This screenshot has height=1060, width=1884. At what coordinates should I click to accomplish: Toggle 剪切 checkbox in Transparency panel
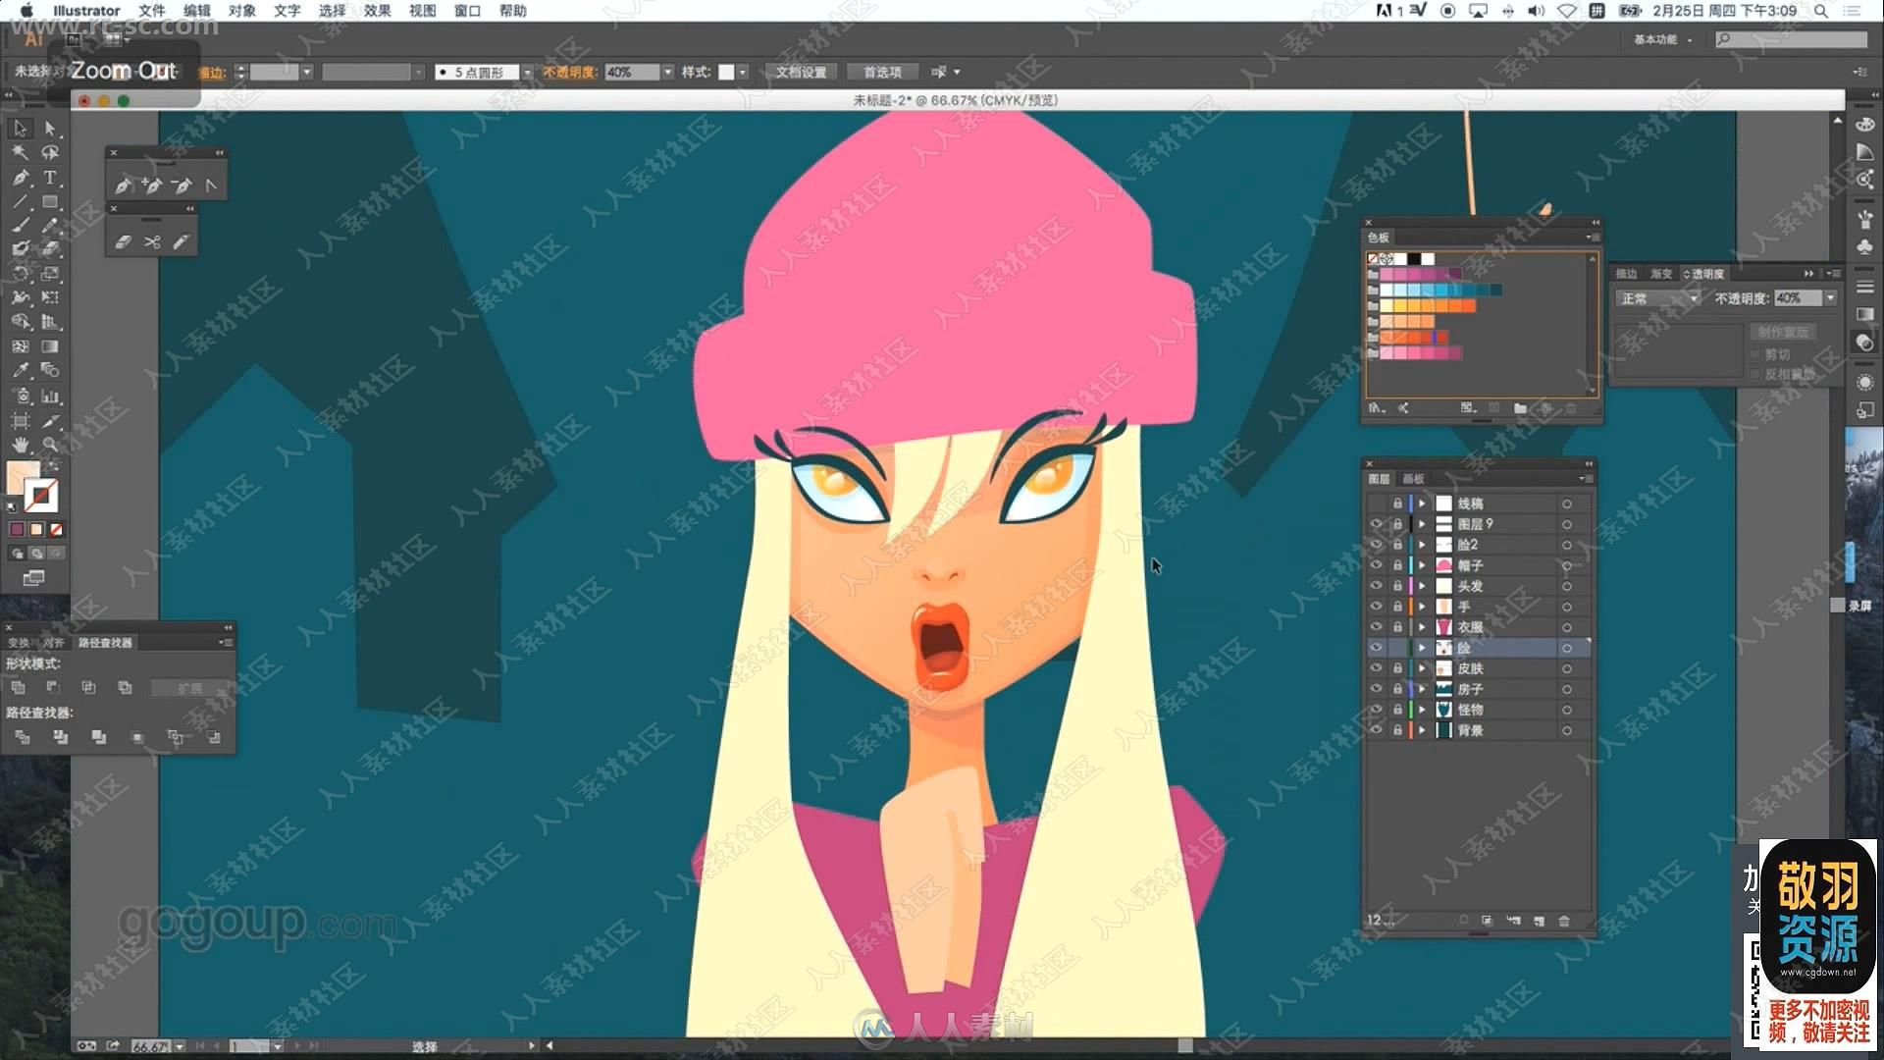coord(1755,354)
